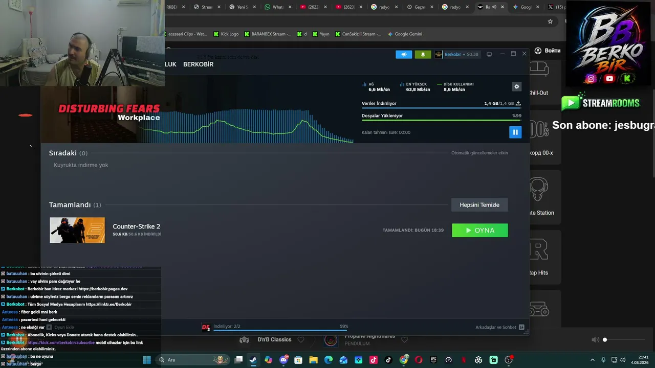Screen dimensions: 655x368
Task: Open the Yayın bookmark
Action: click(x=321, y=34)
